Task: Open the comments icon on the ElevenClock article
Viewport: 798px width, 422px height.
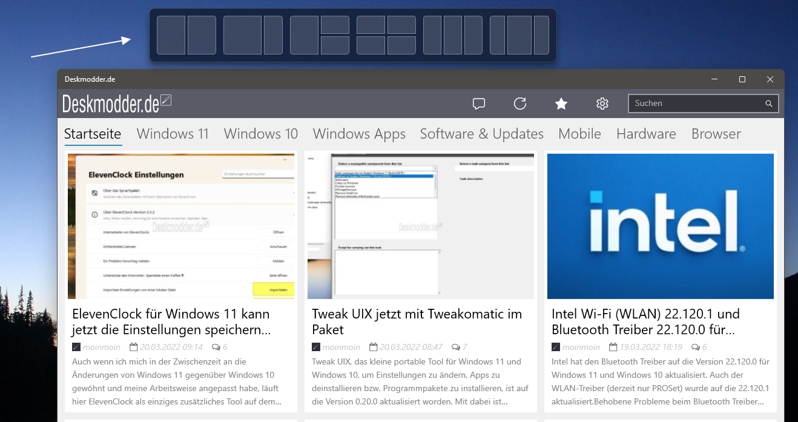Action: pyautogui.click(x=216, y=348)
